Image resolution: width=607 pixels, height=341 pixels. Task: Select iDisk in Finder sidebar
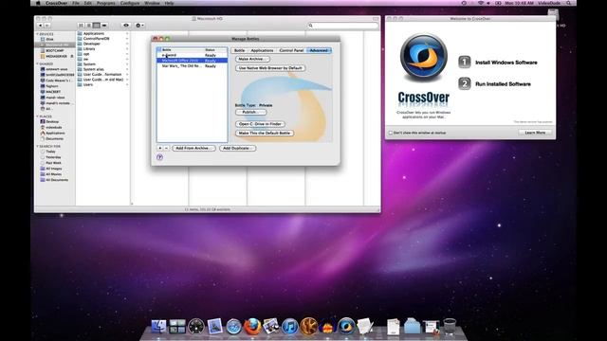50,39
